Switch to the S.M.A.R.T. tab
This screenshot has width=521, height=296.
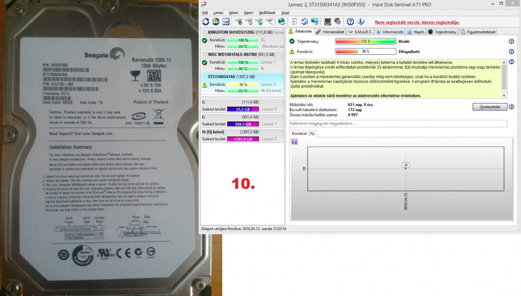coord(360,32)
